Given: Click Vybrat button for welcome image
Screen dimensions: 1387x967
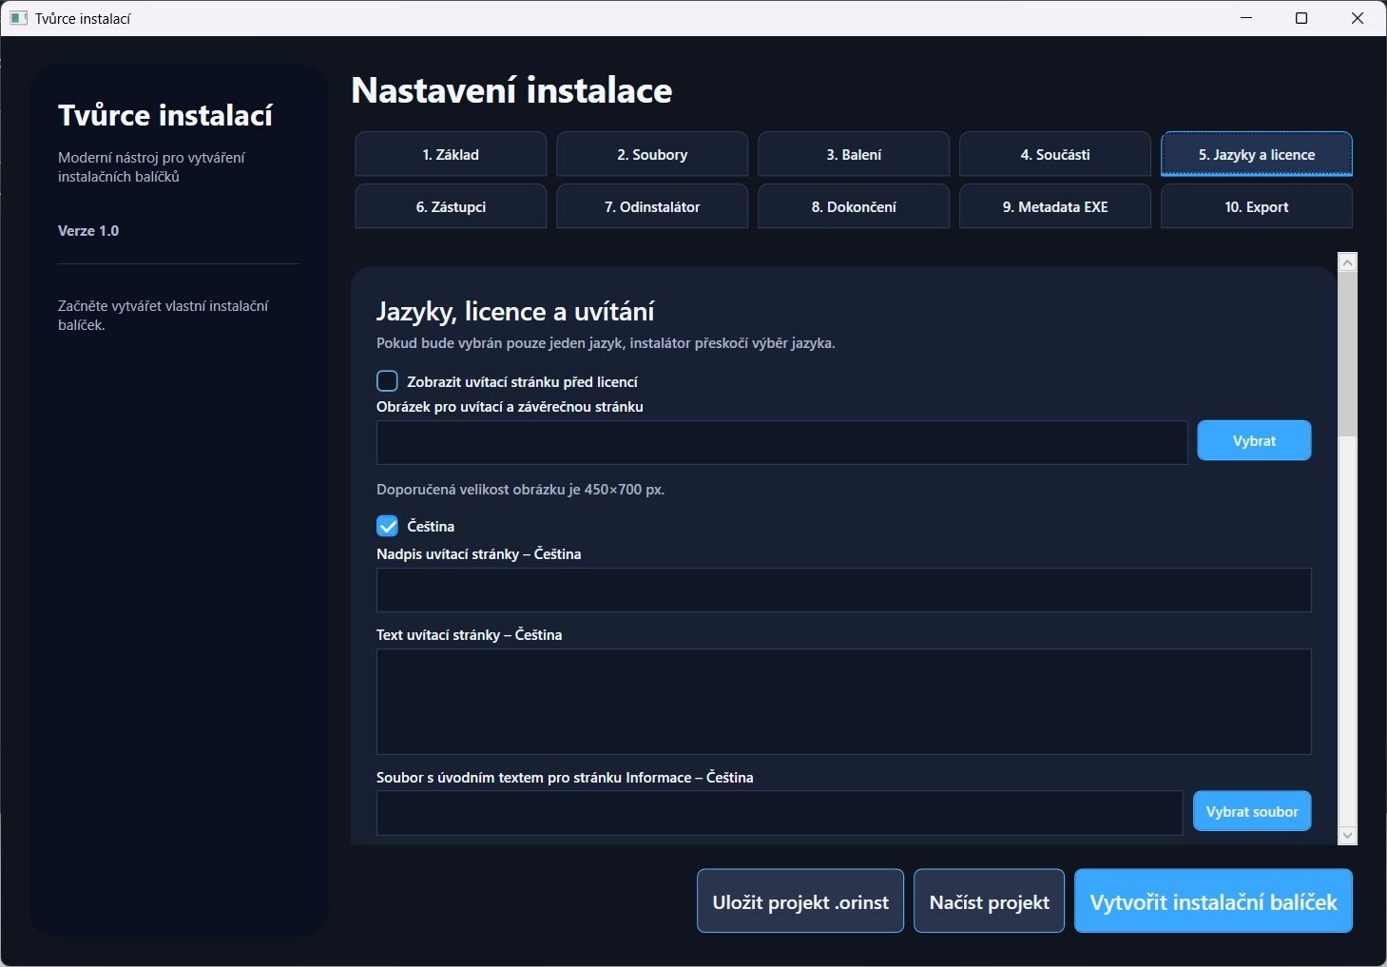Looking at the screenshot, I should (x=1254, y=440).
